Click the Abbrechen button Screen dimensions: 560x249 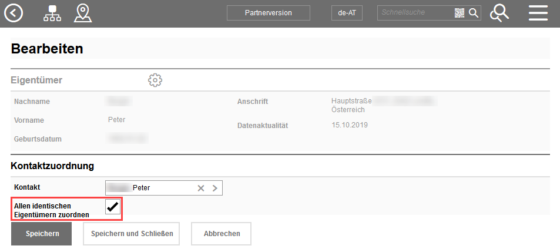222,234
